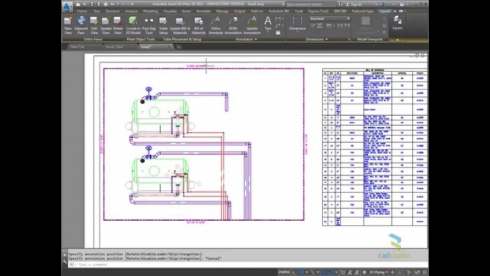This screenshot has width=490, height=276.
Task: Open the Autodesk 360 ribbon tab
Action: pyautogui.click(x=279, y=11)
